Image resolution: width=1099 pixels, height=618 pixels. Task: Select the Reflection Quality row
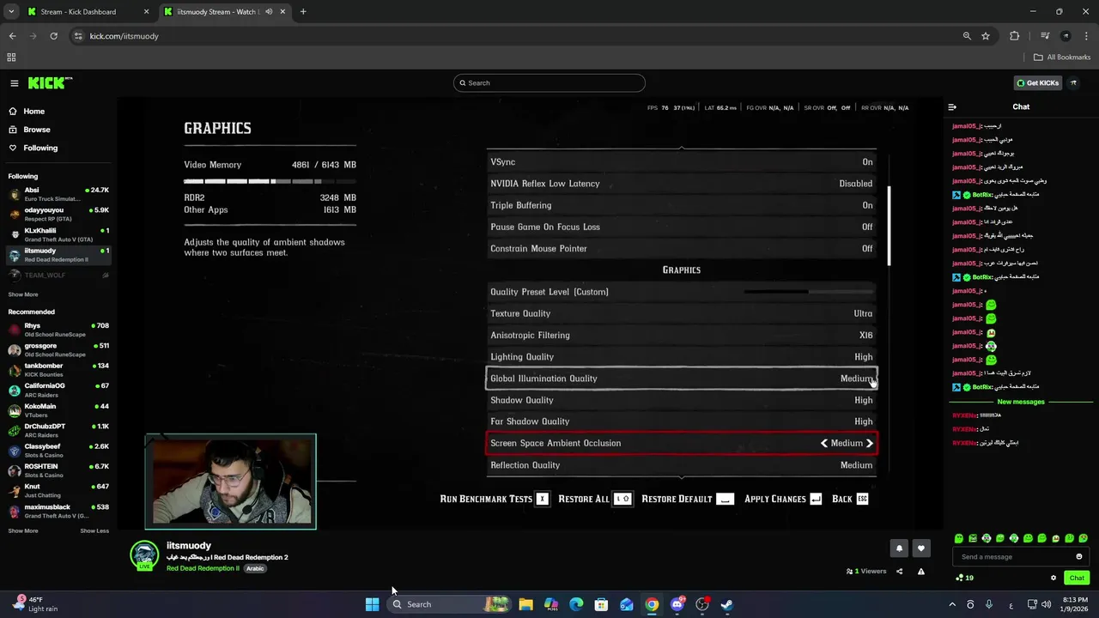coord(681,465)
